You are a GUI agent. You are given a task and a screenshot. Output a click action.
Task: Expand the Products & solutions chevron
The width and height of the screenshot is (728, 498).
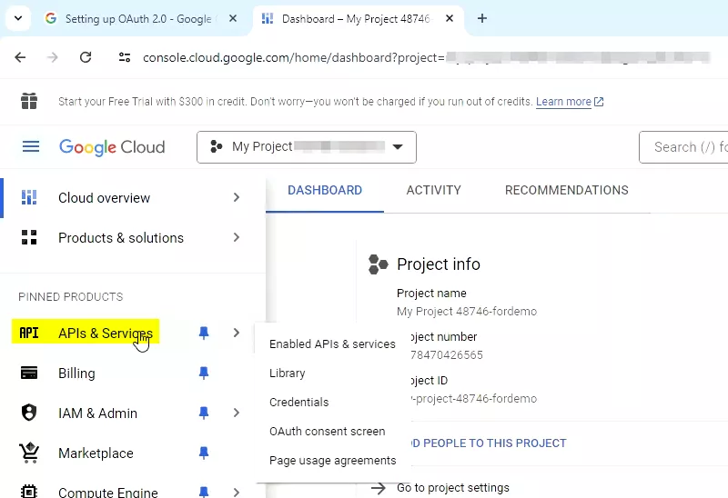(237, 237)
